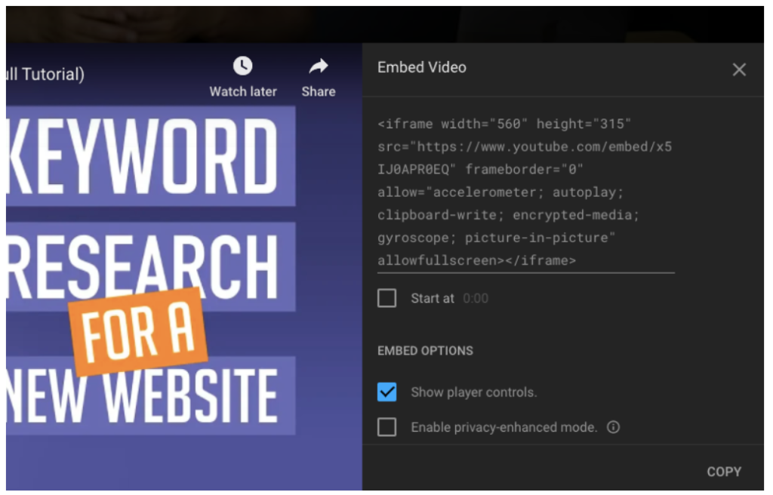Uncheck Show player controls
This screenshot has height=495, width=773.
[x=387, y=392]
